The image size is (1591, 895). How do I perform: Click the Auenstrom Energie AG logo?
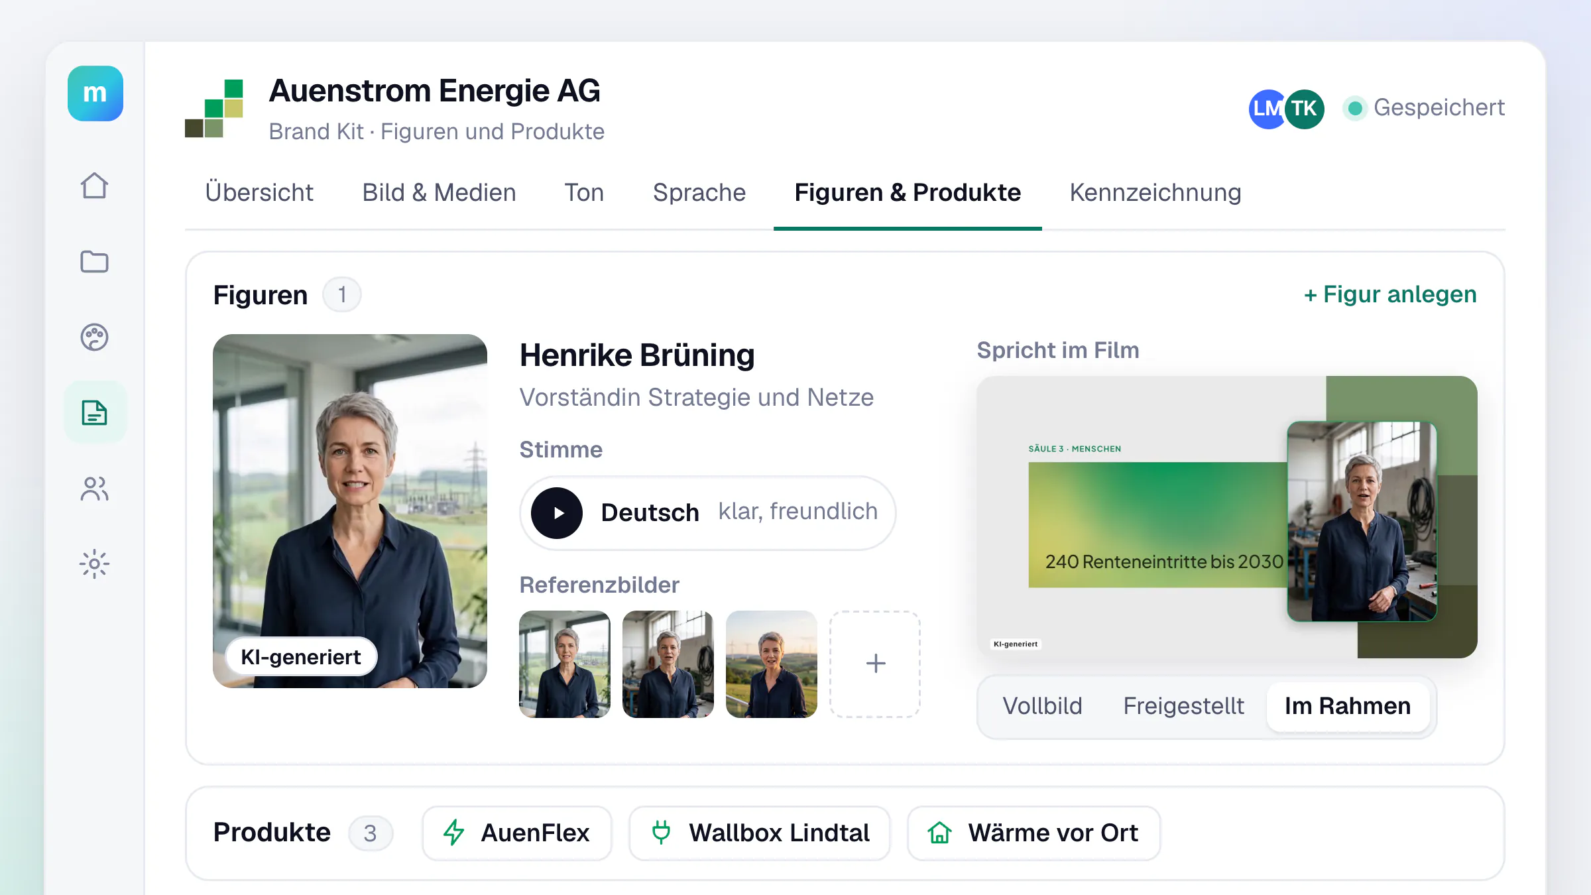click(x=214, y=108)
